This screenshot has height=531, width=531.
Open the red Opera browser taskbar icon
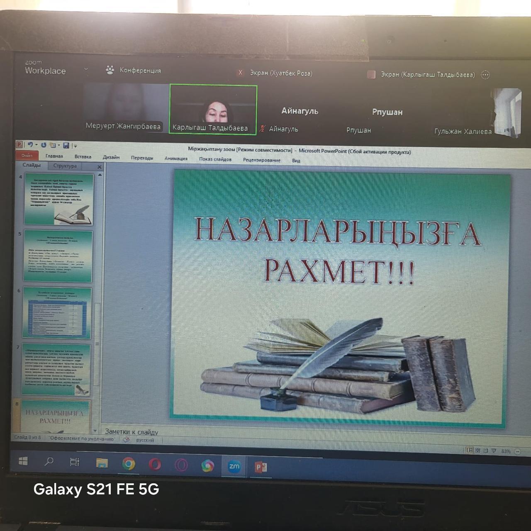(x=155, y=464)
